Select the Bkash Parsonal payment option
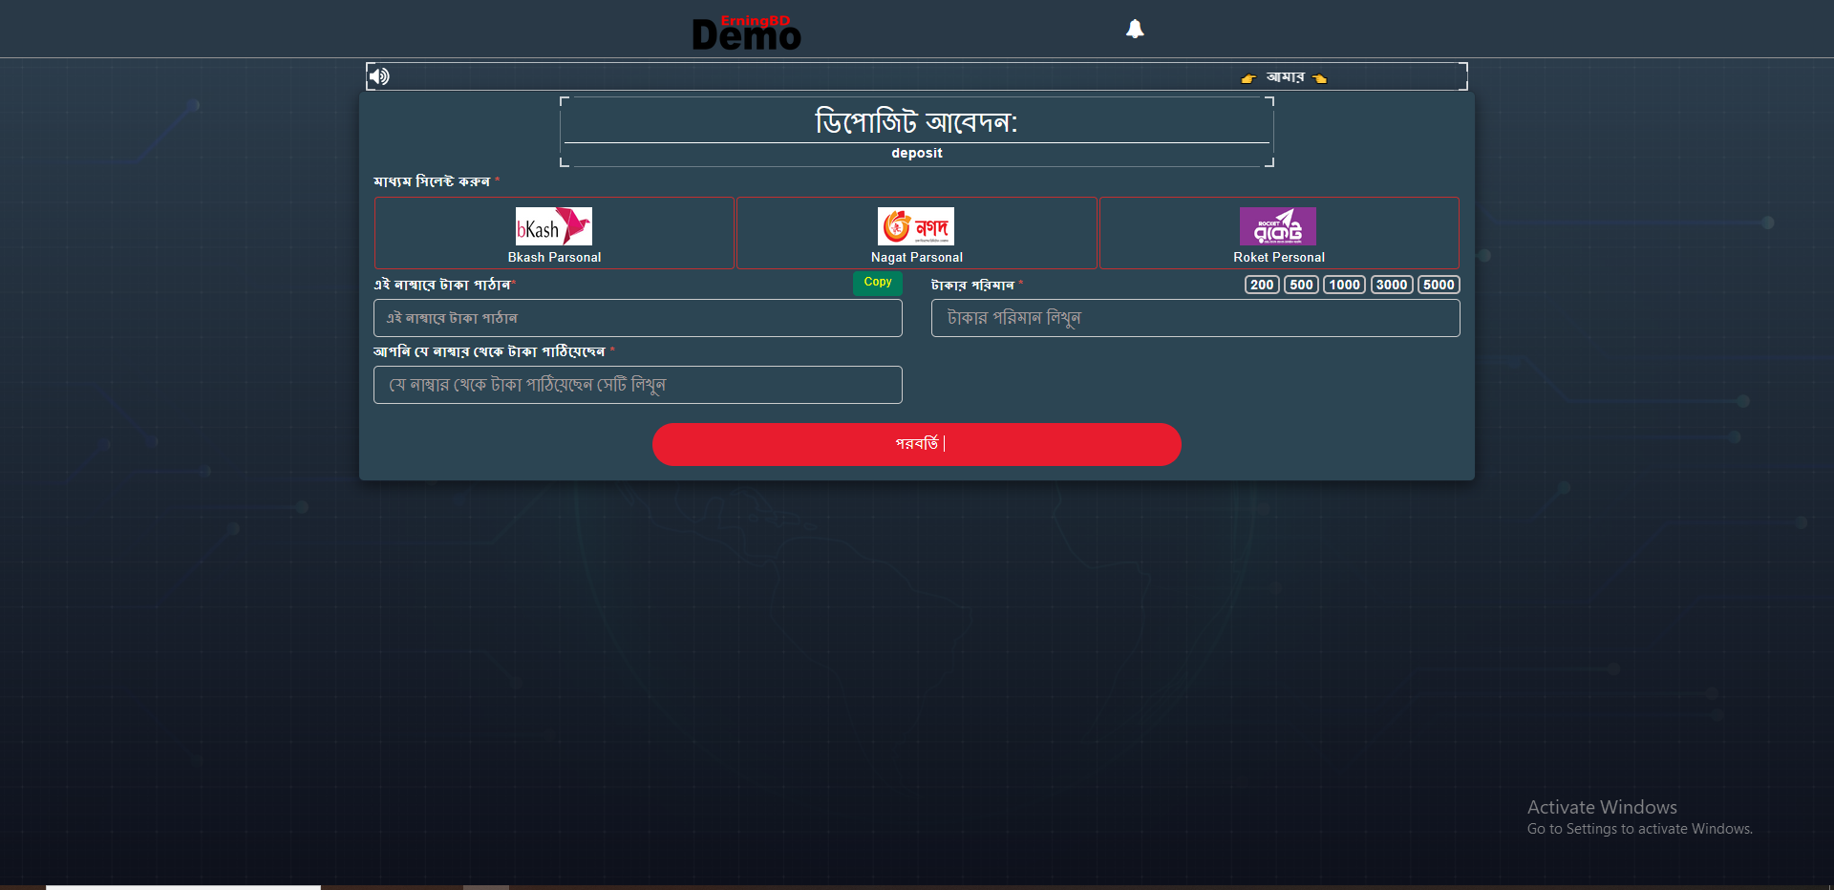 pyautogui.click(x=554, y=257)
